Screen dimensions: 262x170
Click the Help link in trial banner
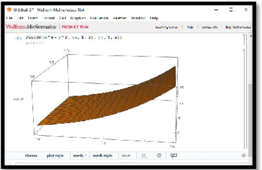coord(190,27)
